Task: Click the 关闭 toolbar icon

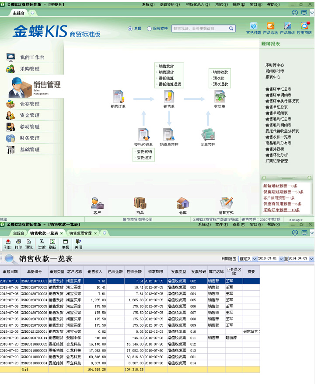Action: pos(78,241)
